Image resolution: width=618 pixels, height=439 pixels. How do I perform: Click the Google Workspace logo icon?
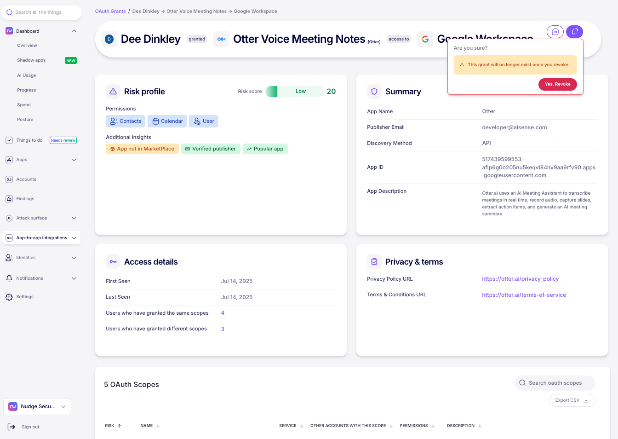click(x=425, y=39)
